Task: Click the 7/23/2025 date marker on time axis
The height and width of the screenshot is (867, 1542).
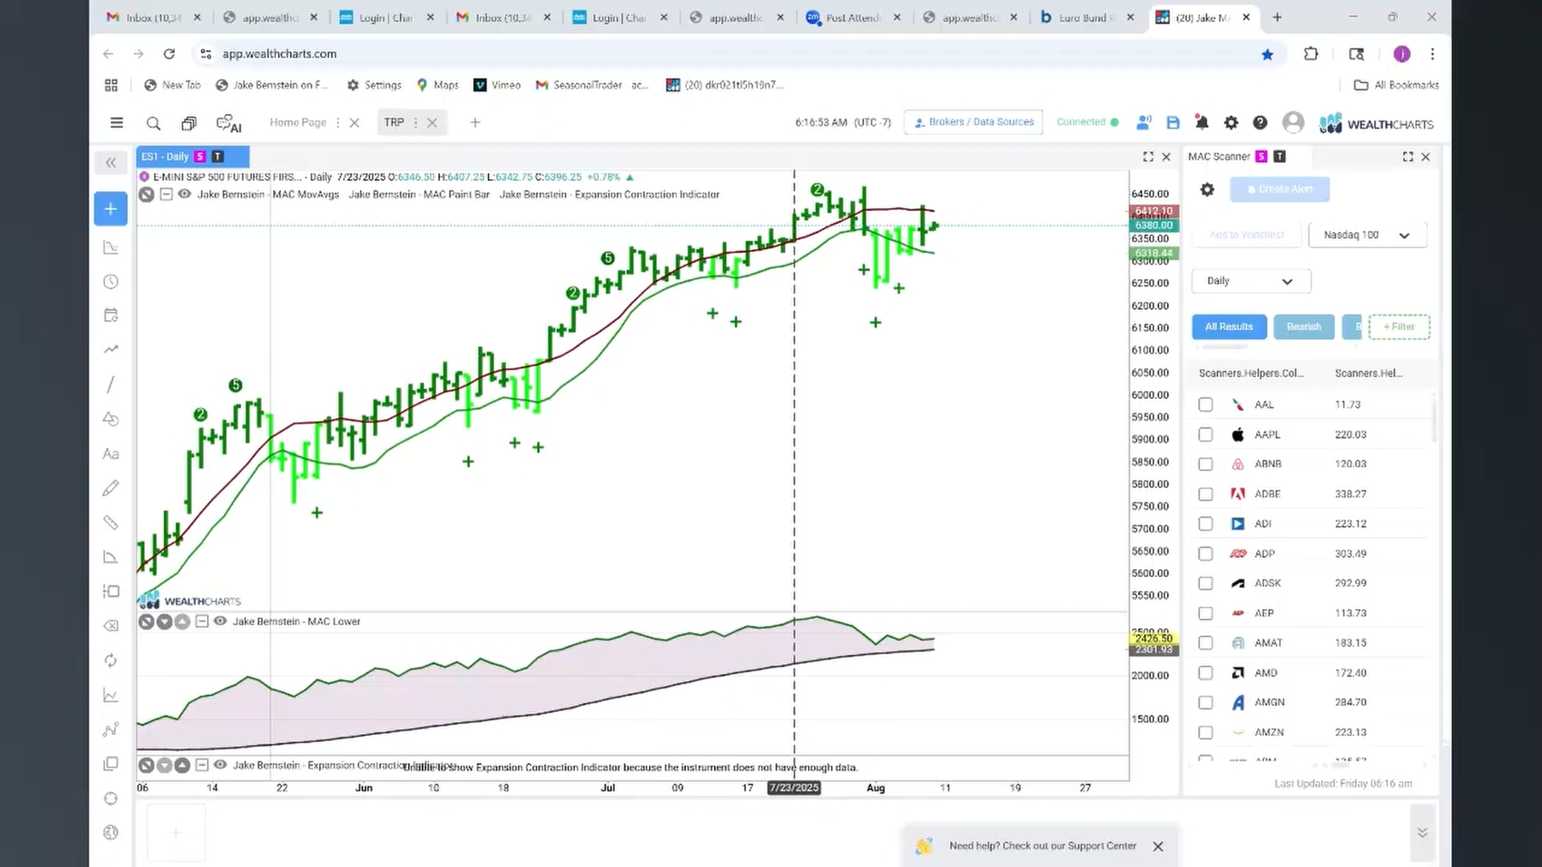Action: [x=793, y=788]
